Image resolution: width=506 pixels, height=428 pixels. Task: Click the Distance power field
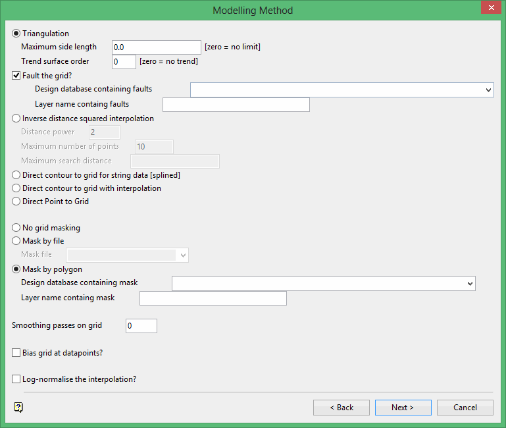[105, 132]
